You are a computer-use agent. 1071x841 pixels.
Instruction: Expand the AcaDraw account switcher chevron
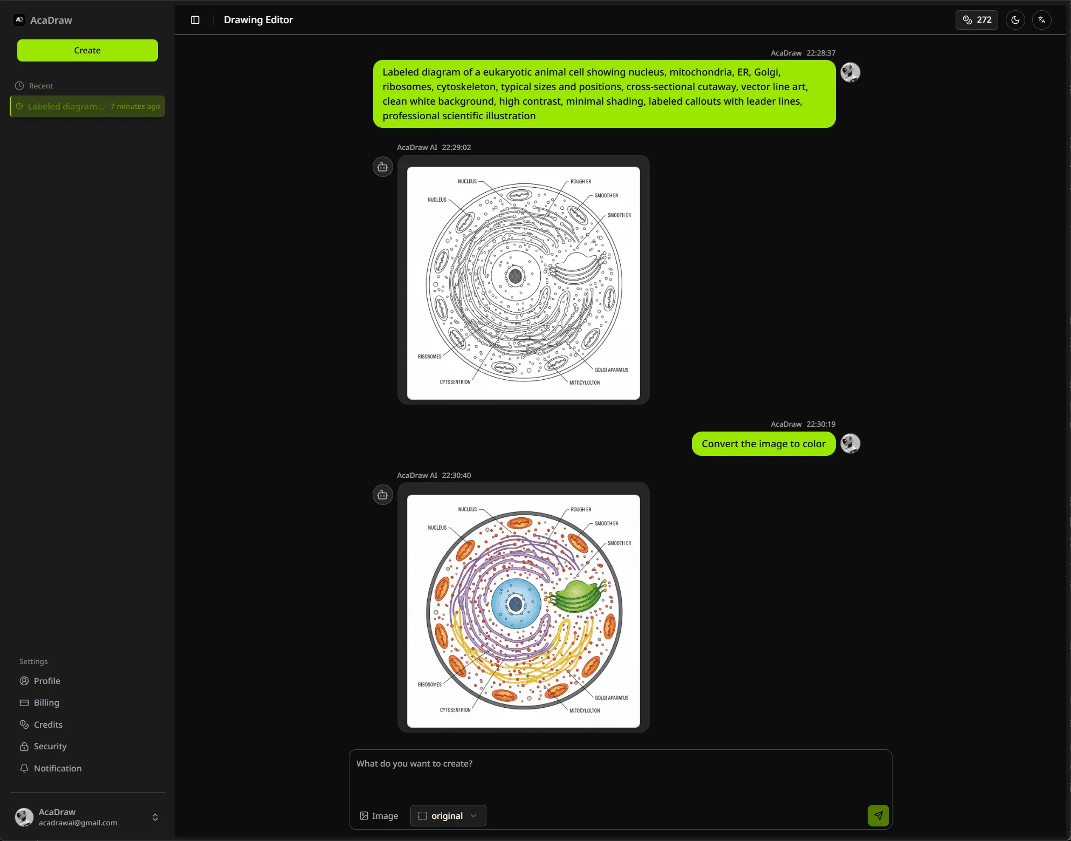[155, 817]
